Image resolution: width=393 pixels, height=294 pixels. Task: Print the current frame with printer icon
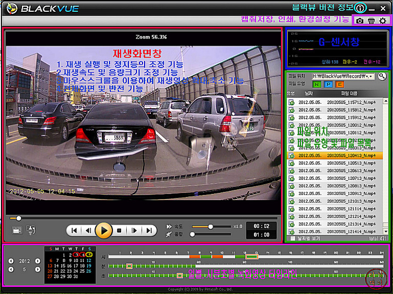[371, 21]
